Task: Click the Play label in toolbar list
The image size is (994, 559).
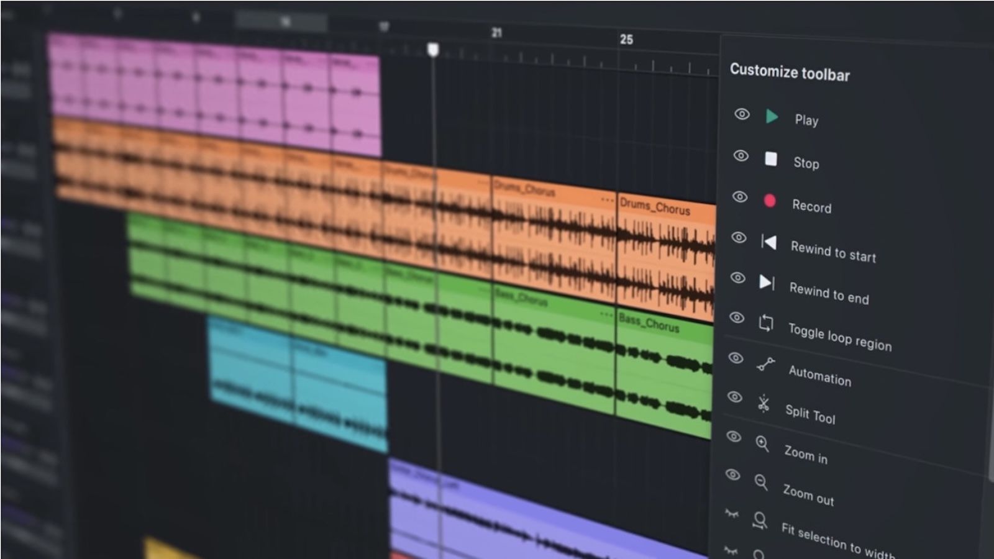Action: click(x=806, y=120)
